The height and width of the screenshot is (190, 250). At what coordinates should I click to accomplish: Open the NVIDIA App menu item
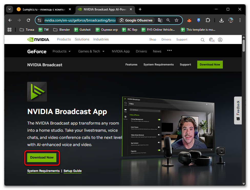click(x=121, y=51)
